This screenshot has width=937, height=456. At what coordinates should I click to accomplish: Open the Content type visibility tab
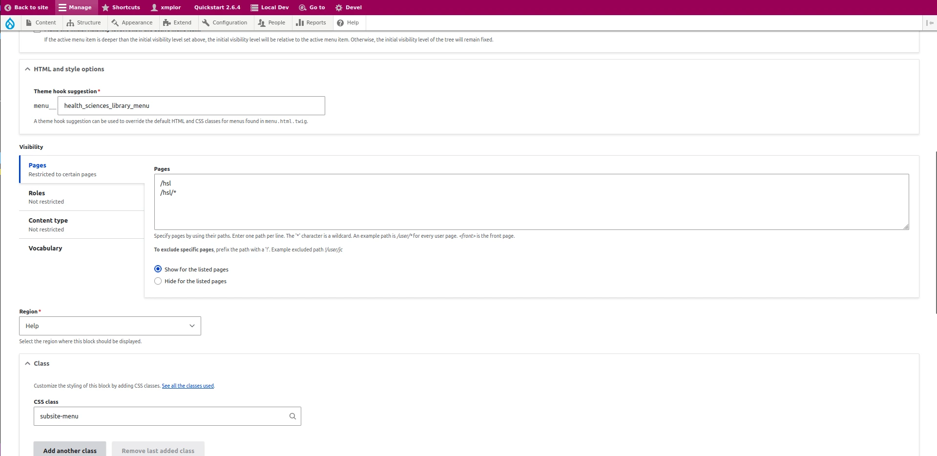(82, 225)
